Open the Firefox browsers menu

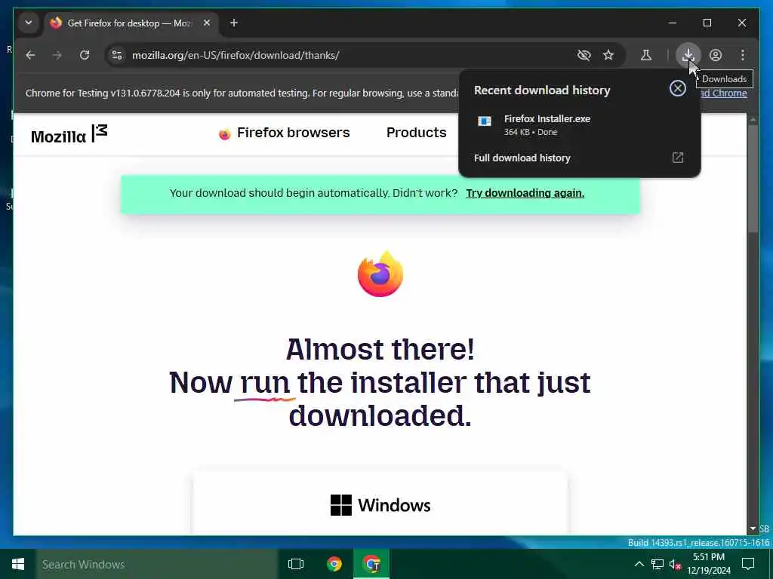click(x=285, y=133)
